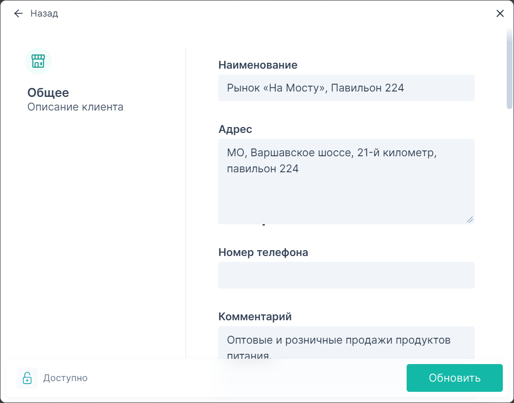Click the Описание клиента sidebar label

pyautogui.click(x=75, y=107)
